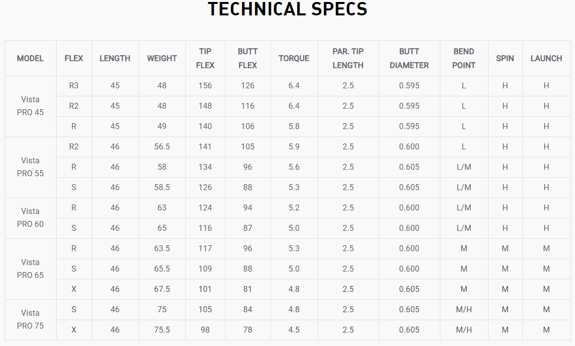Viewport: 575px width, 346px height.
Task: Select the TORQUE column header
Action: tap(294, 58)
